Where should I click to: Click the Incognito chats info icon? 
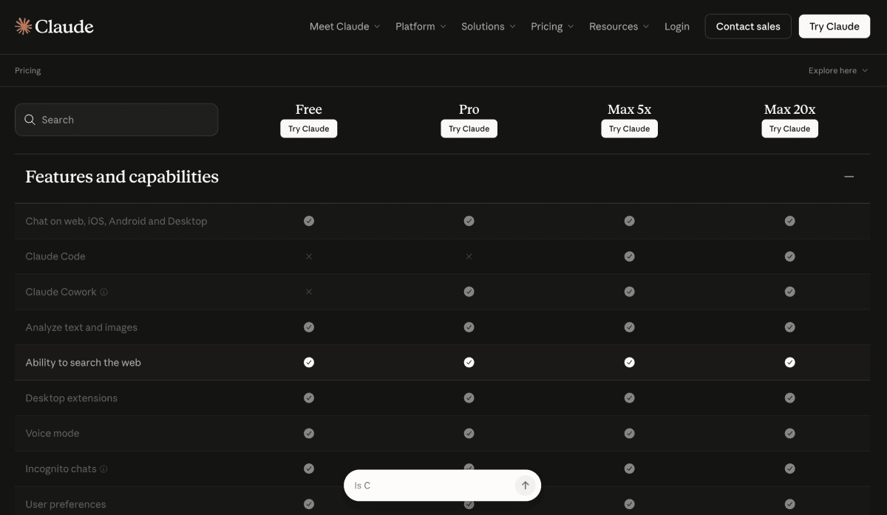coord(104,469)
